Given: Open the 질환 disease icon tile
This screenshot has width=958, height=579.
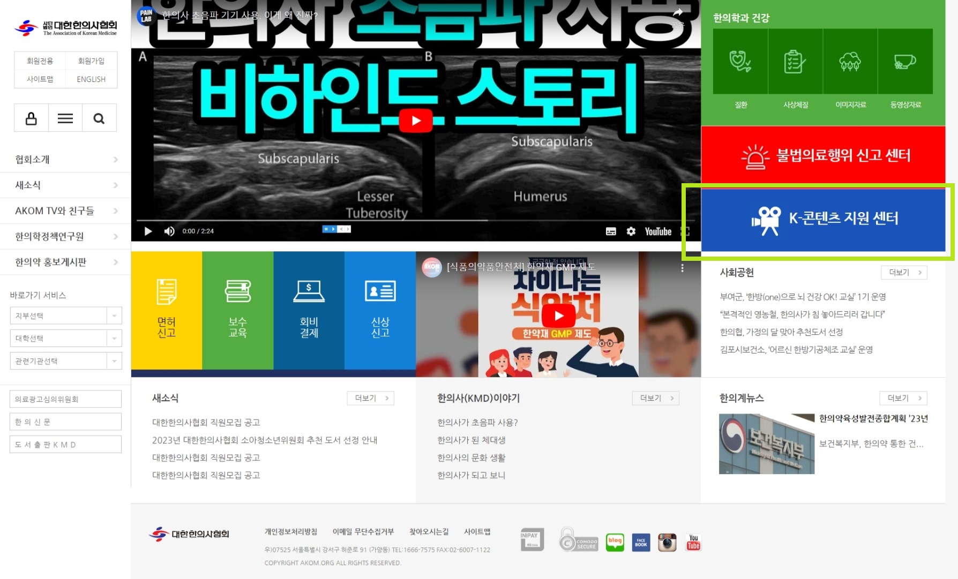Looking at the screenshot, I should click(740, 62).
